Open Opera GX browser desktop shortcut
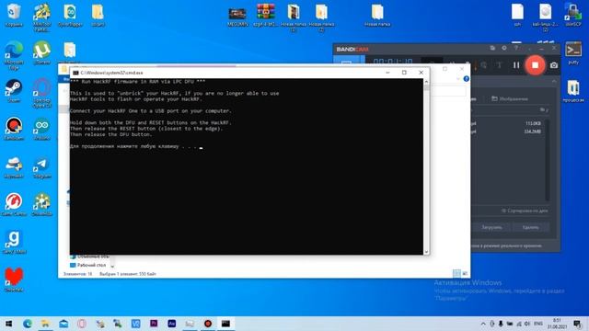Screen dimensions: 589x331 point(41,93)
